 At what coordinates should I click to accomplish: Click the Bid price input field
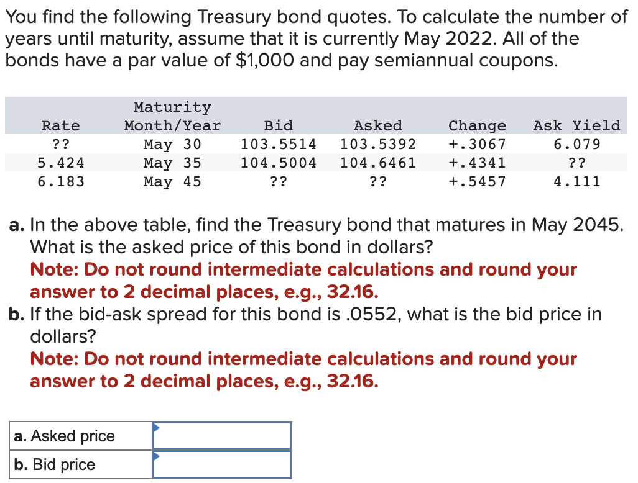[x=222, y=464]
